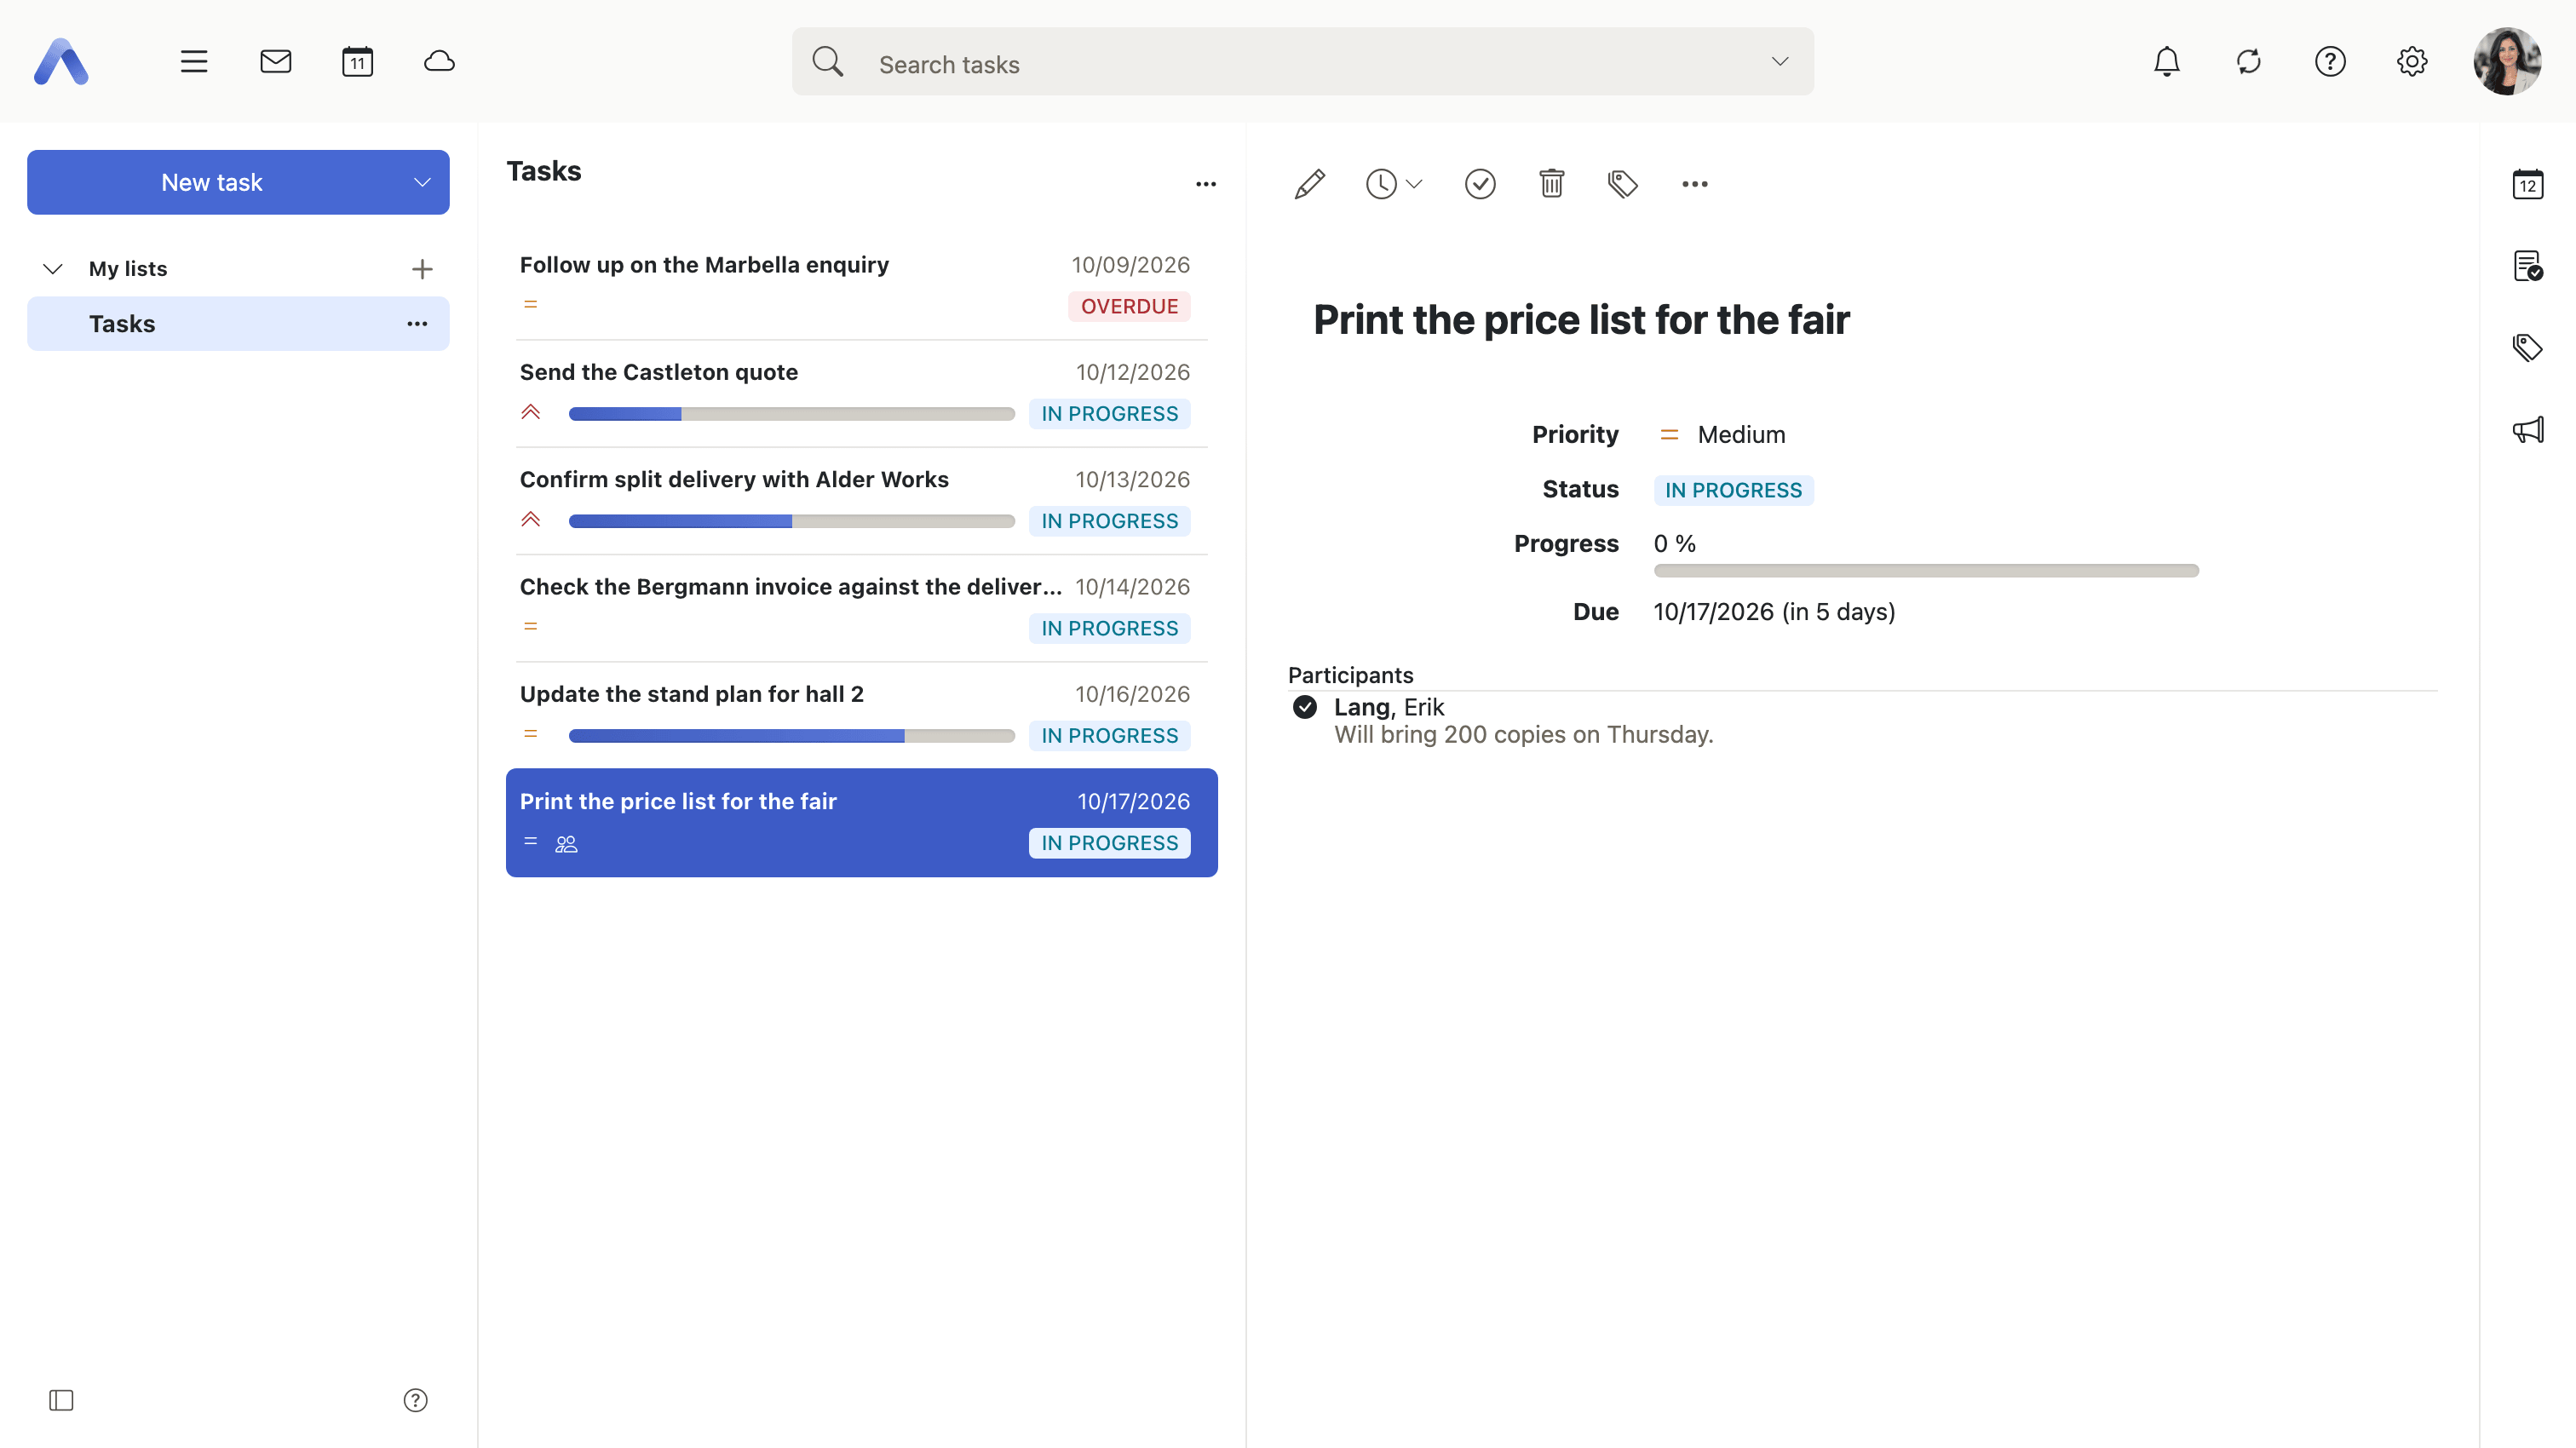Click the New task button
This screenshot has width=2576, height=1448.
tap(212, 182)
